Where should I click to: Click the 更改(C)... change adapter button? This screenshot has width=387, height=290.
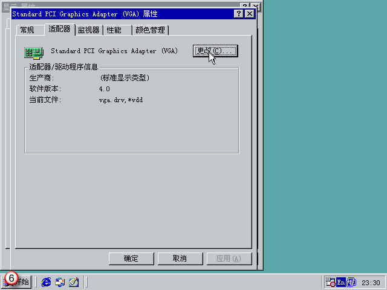[x=215, y=51]
